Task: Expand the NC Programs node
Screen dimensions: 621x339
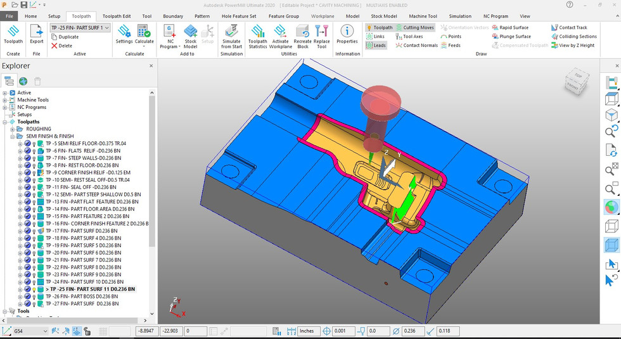Action: coord(5,107)
